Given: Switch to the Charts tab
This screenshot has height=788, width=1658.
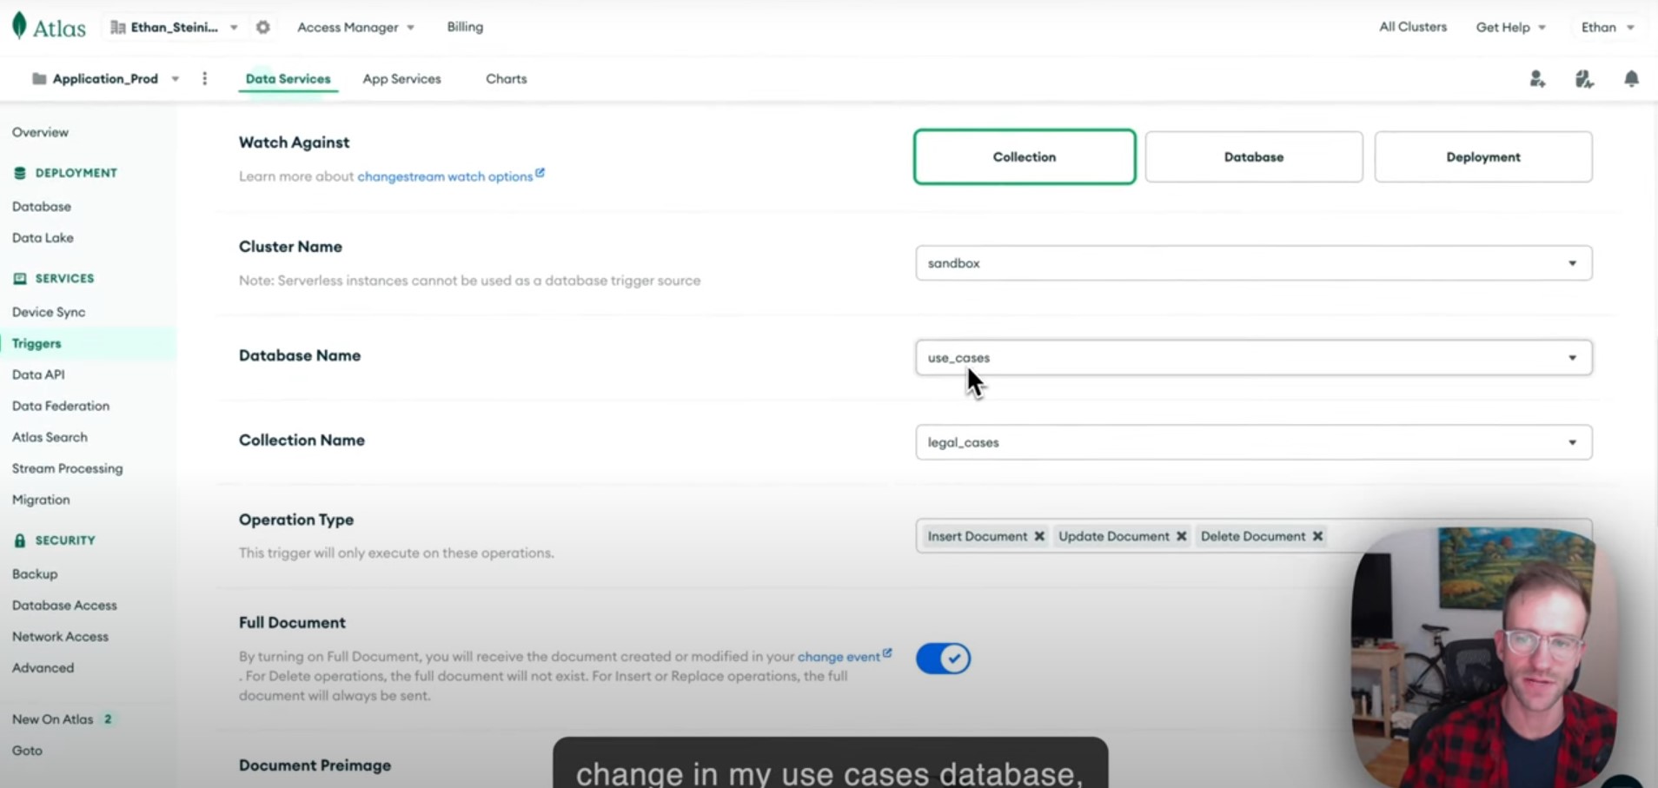Looking at the screenshot, I should tap(506, 78).
